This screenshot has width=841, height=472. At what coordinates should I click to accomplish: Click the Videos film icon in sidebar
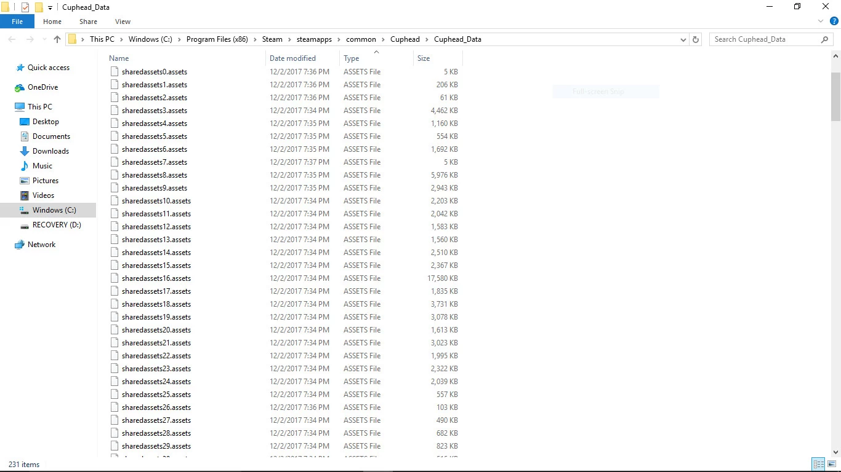25,195
